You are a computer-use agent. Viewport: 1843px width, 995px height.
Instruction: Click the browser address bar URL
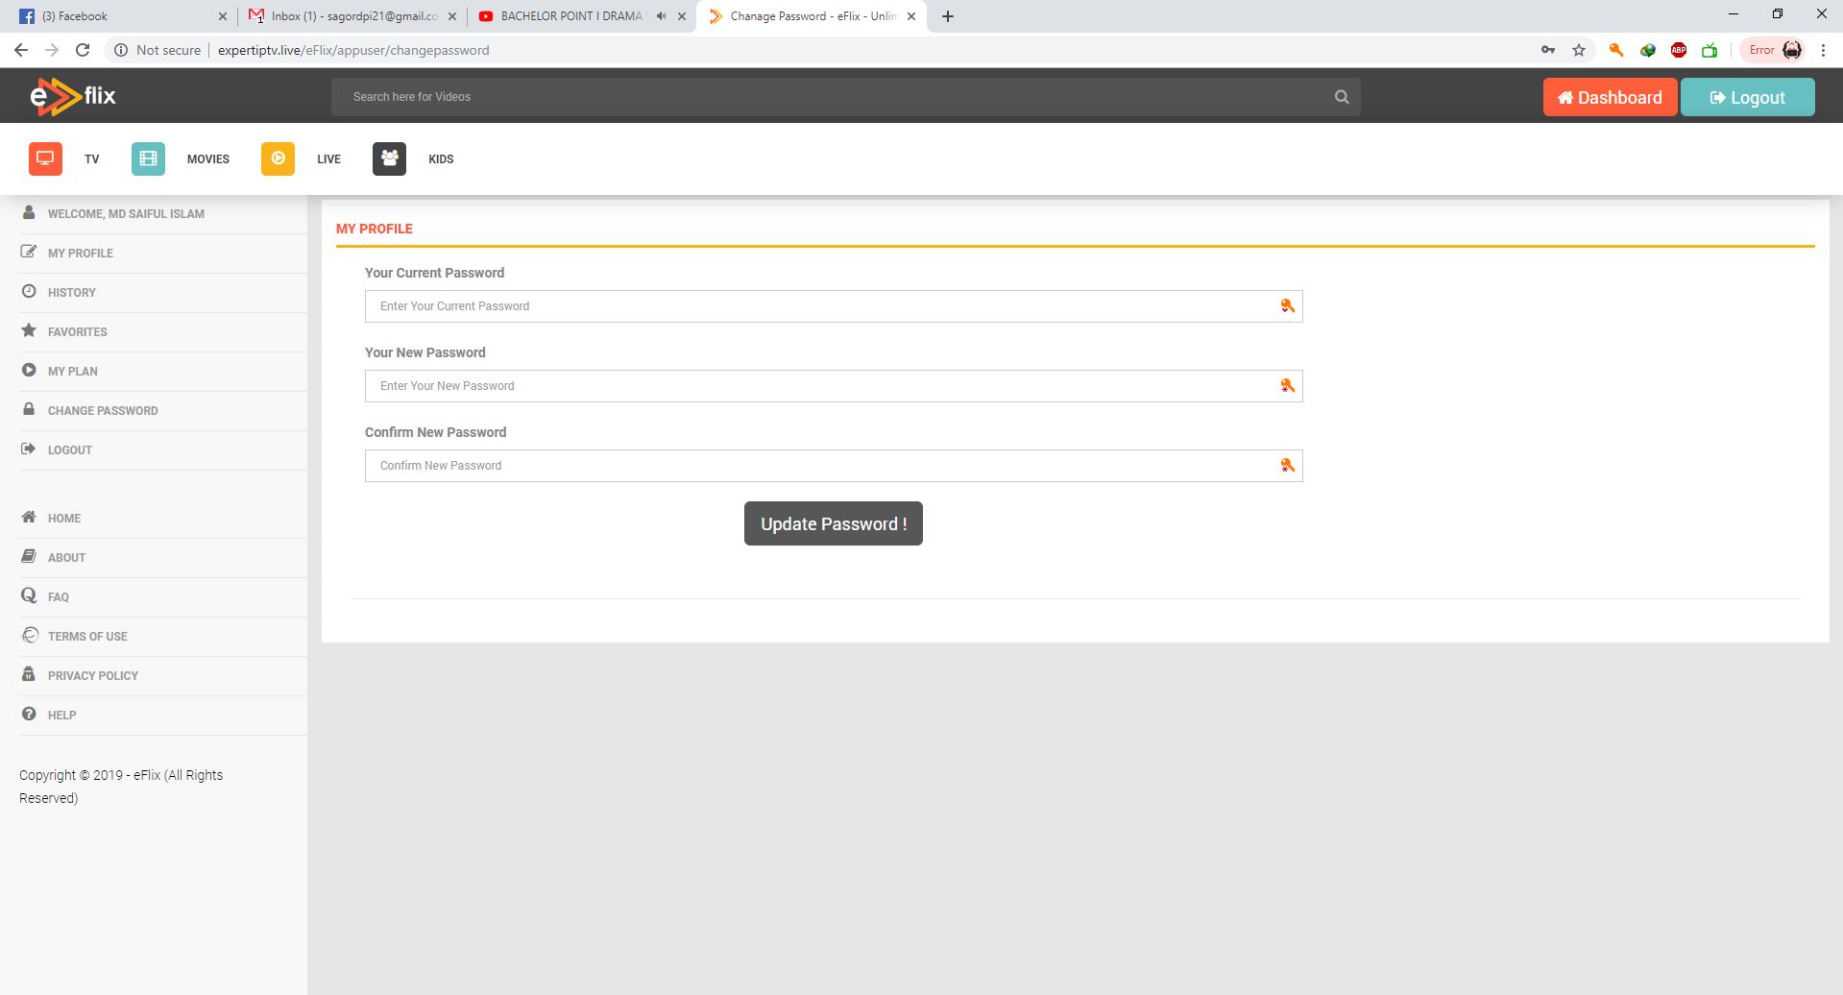353,50
